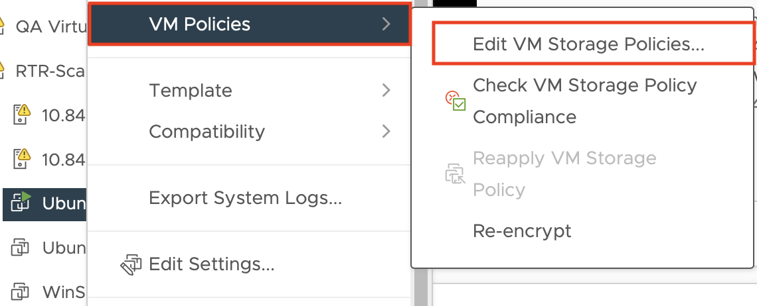Select QA Virtu tree item
Image resolution: width=757 pixels, height=306 pixels.
pyautogui.click(x=49, y=26)
